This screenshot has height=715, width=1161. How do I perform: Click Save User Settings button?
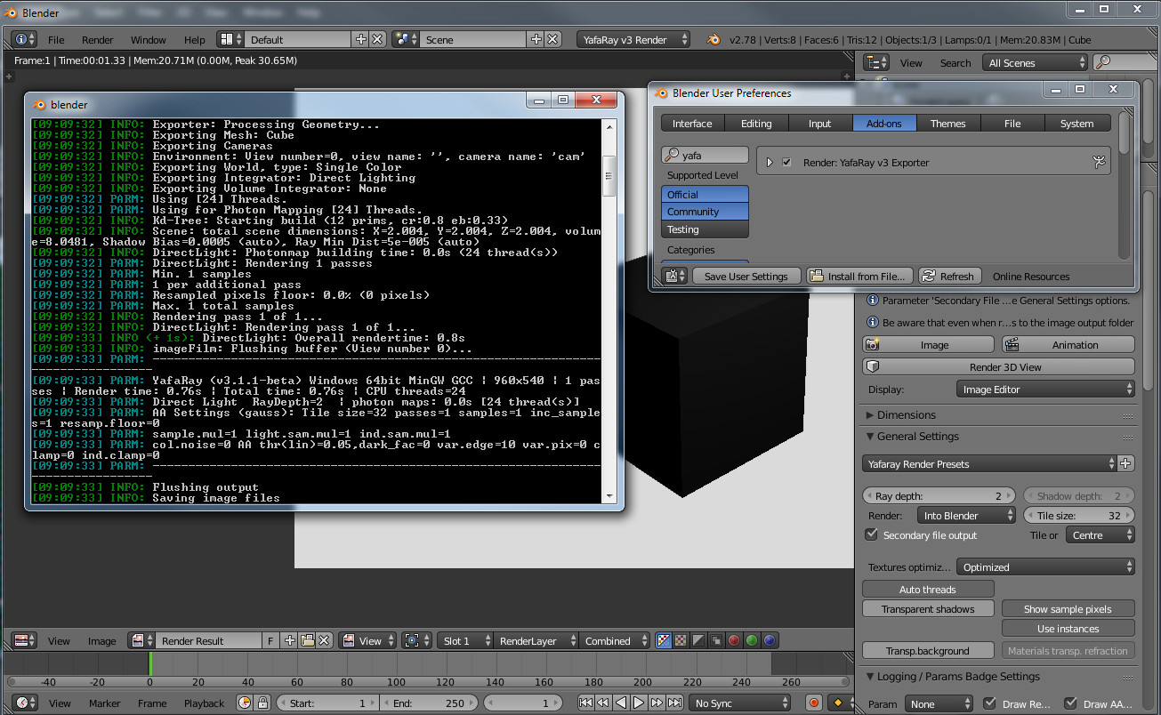(x=746, y=276)
